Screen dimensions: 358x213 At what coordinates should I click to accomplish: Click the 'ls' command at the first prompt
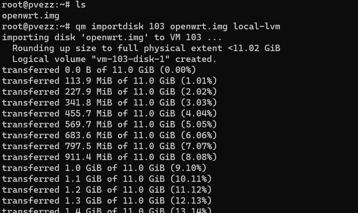[x=81, y=5]
